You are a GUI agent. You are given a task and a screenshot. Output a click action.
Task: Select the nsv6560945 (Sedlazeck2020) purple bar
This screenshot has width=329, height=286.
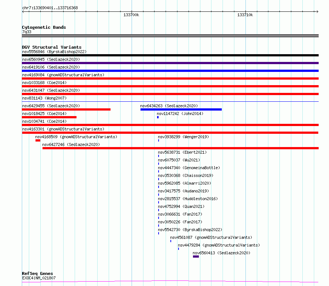[170, 63]
